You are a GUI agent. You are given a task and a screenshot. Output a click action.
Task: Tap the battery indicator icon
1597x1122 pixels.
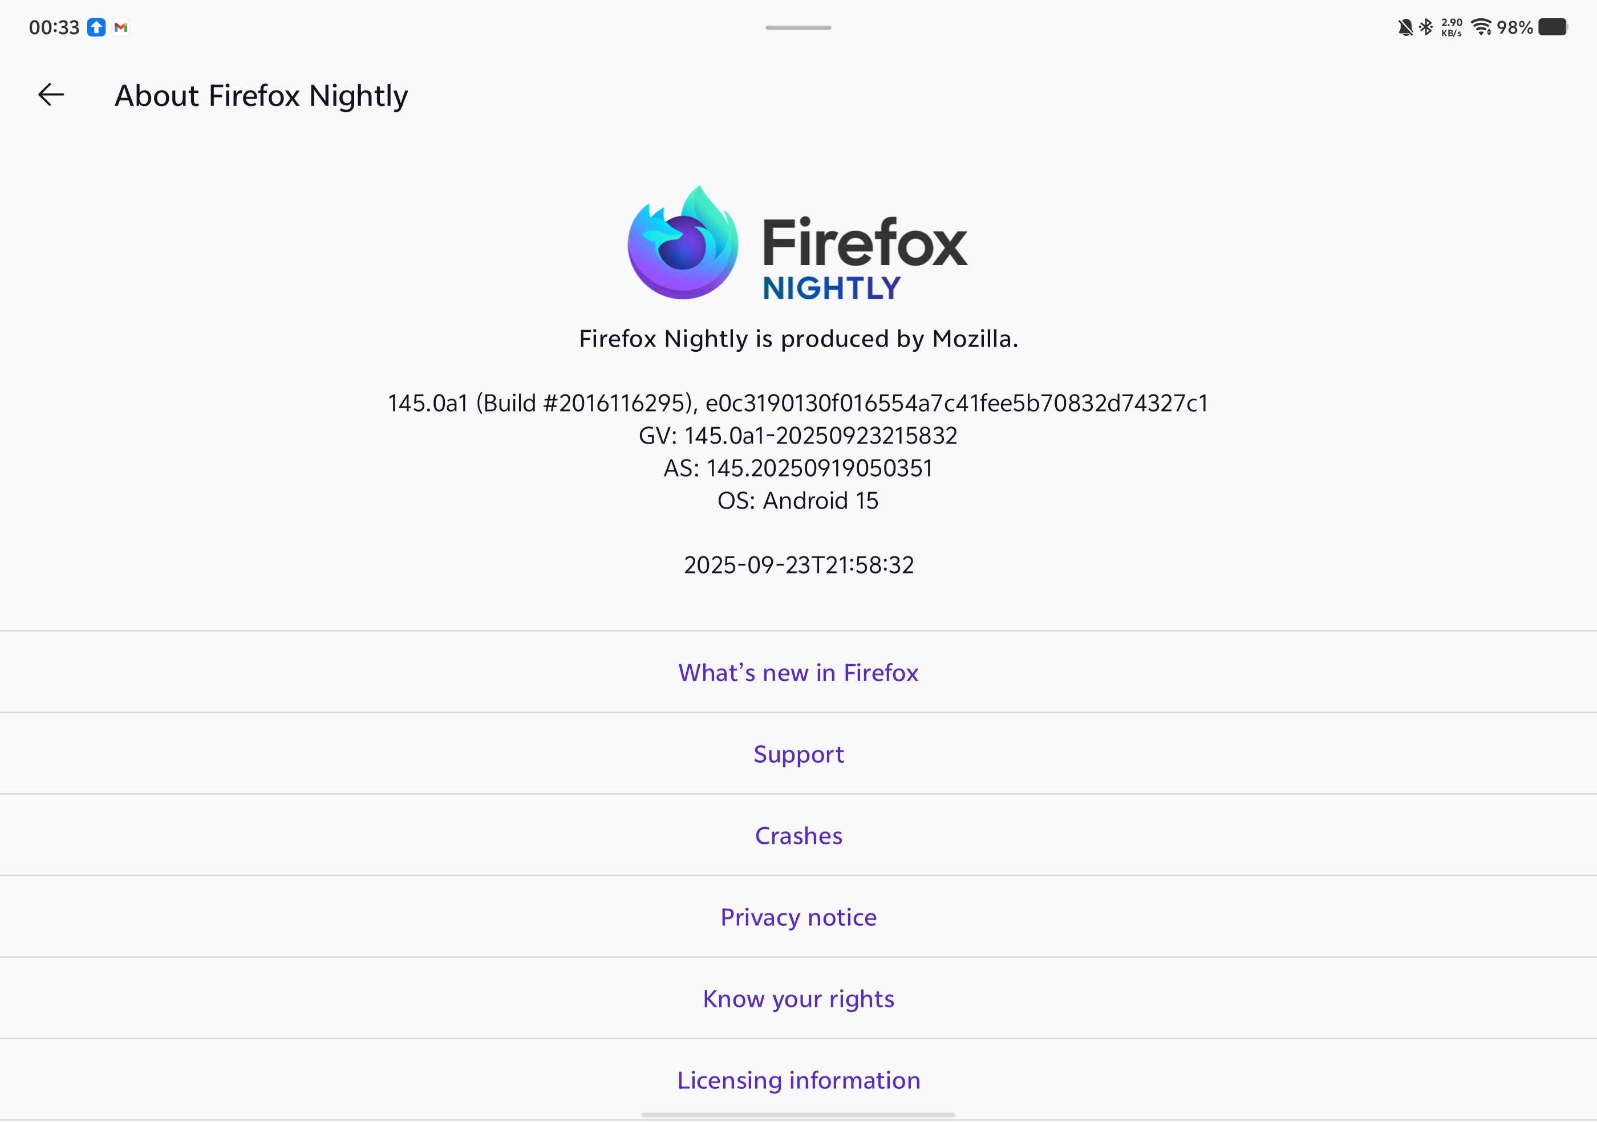tap(1553, 28)
